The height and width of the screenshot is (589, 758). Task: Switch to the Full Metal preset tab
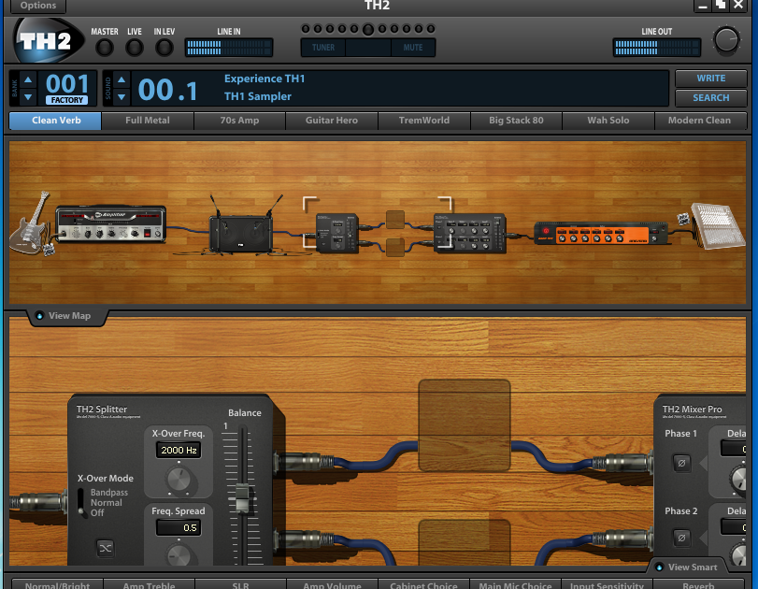[x=148, y=121]
